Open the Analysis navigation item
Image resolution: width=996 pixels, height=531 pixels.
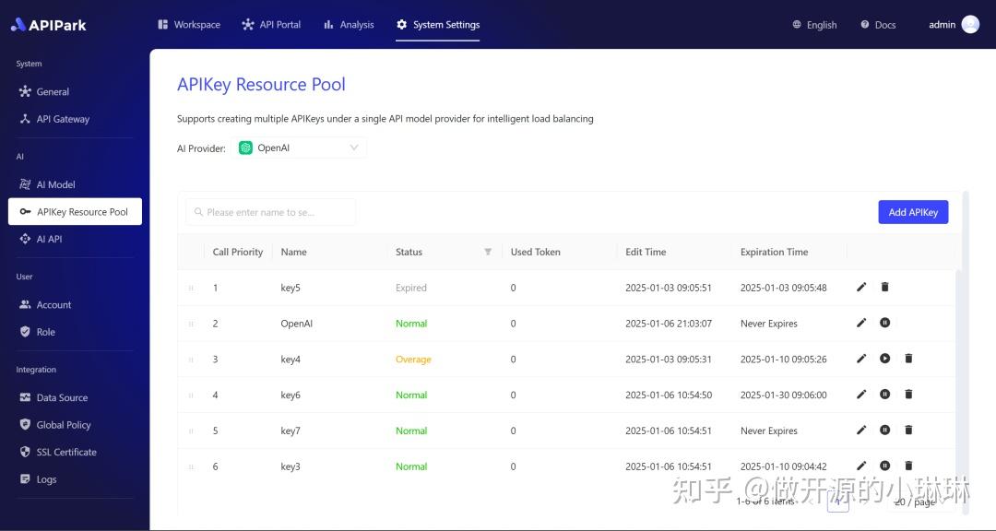349,25
